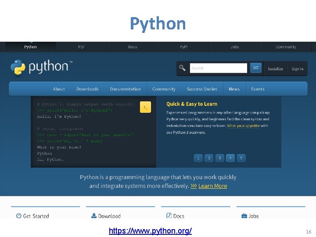Screen dimensions: 316x237
Task: Show slide 4 of the carousel
Action: [x=230, y=158]
